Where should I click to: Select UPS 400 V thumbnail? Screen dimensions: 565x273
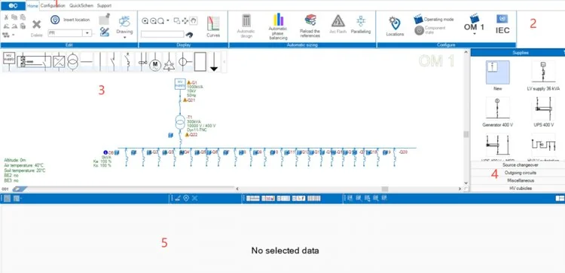coord(543,108)
